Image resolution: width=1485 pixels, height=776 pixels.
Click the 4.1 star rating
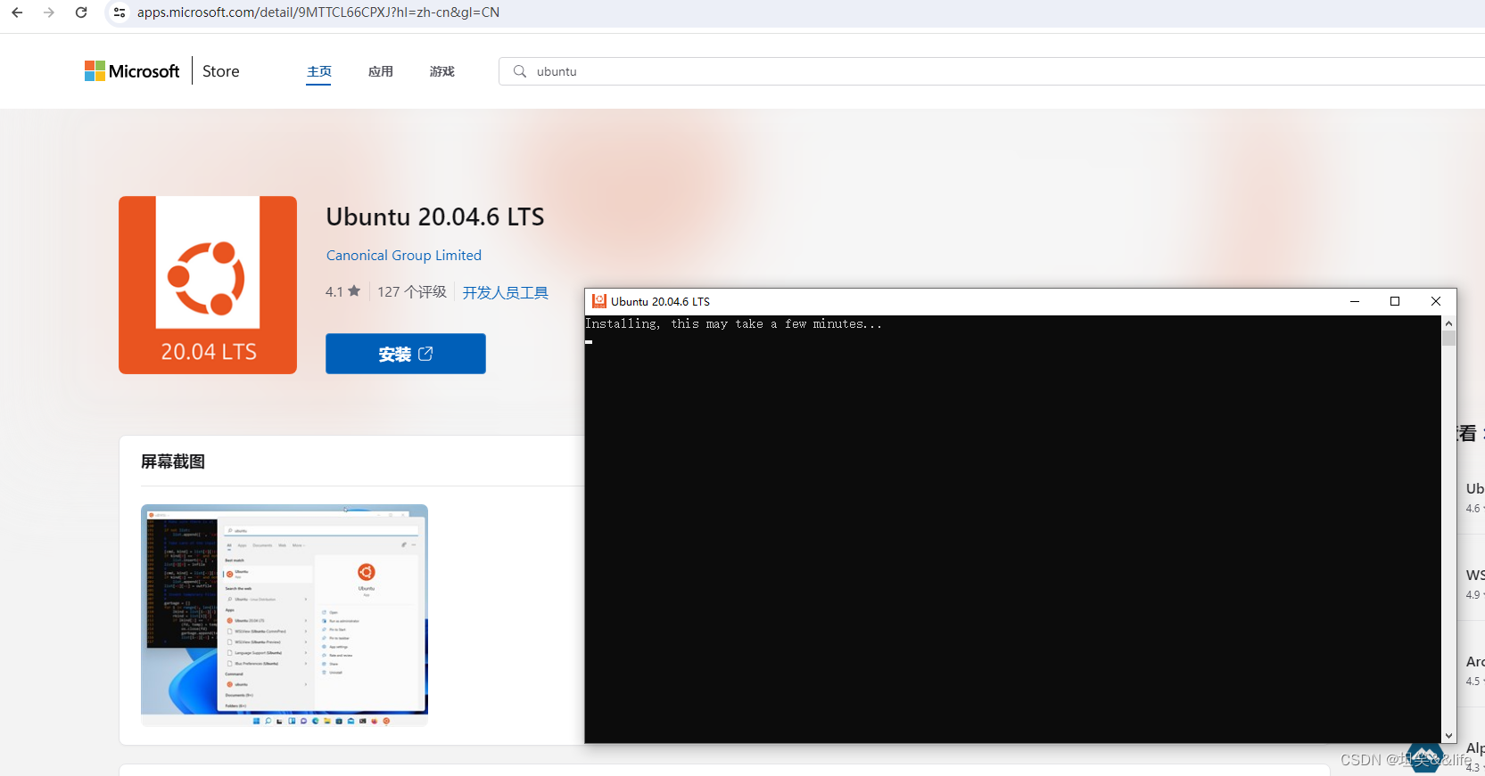click(343, 291)
